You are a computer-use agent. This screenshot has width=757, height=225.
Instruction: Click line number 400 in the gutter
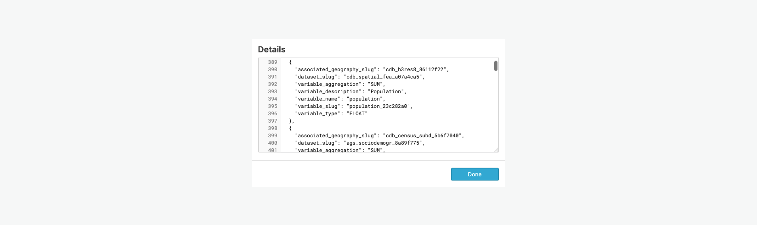coord(272,143)
